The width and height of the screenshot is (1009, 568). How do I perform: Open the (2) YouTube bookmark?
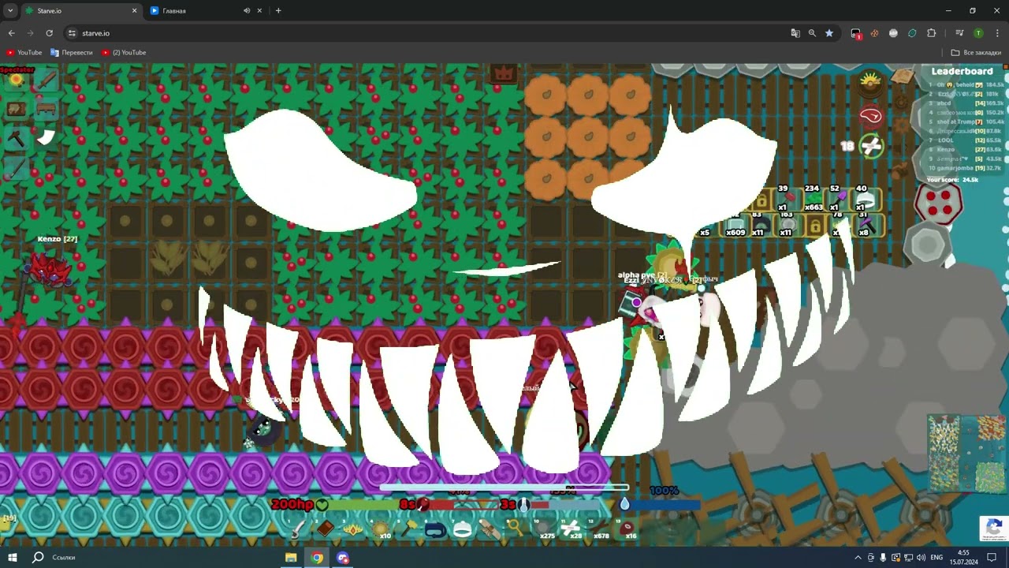pyautogui.click(x=124, y=53)
